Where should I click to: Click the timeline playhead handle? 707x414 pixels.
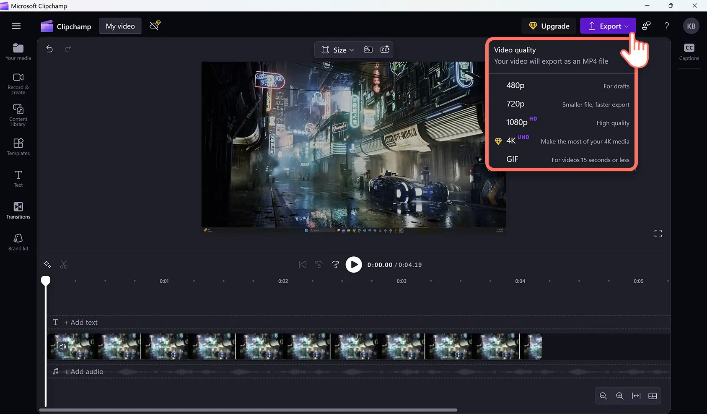(46, 281)
